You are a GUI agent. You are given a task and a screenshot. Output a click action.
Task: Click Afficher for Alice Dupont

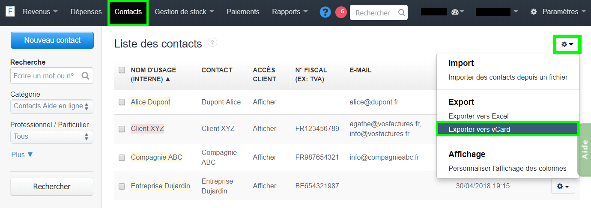click(264, 102)
